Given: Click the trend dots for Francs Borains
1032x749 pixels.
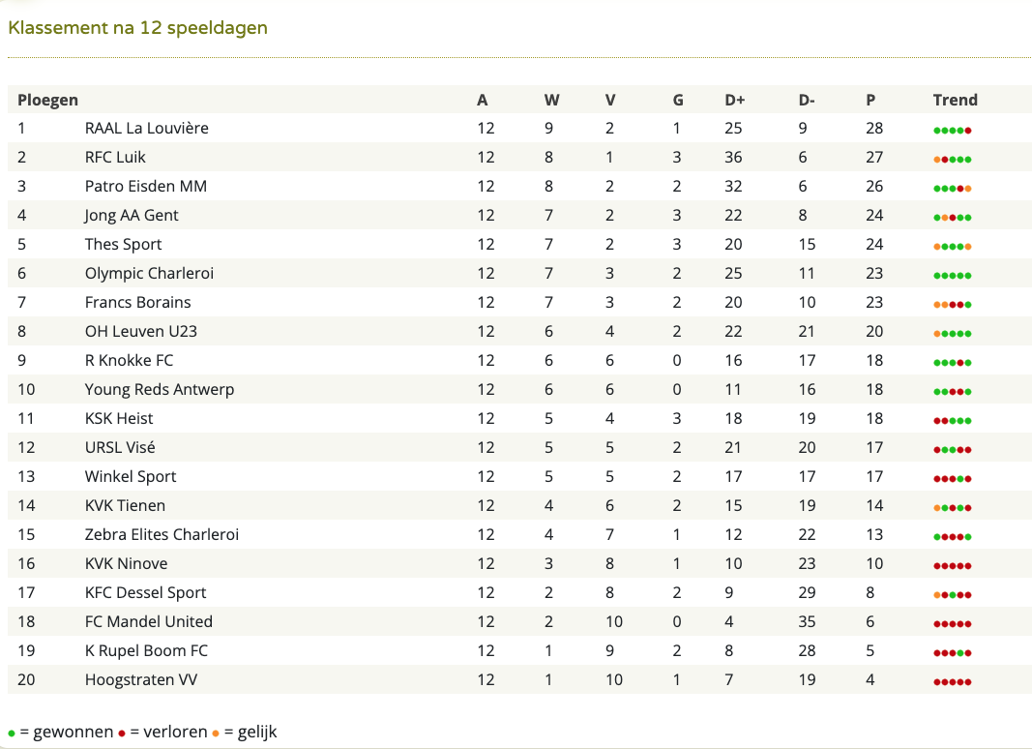Looking at the screenshot, I should (953, 305).
